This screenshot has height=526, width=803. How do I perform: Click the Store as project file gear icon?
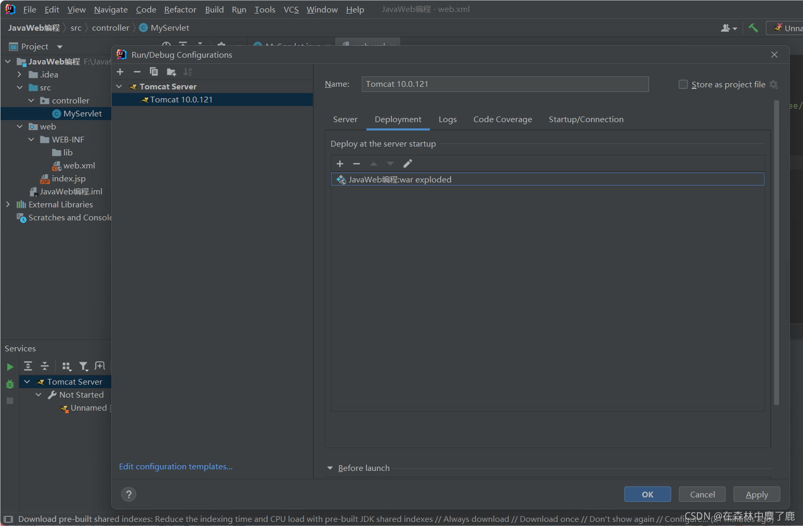coord(773,84)
